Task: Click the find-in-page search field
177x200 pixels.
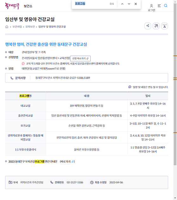Action: [92, 4]
